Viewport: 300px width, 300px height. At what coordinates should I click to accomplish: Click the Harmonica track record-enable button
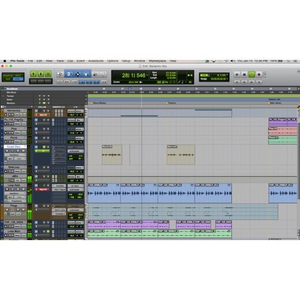coord(6,115)
